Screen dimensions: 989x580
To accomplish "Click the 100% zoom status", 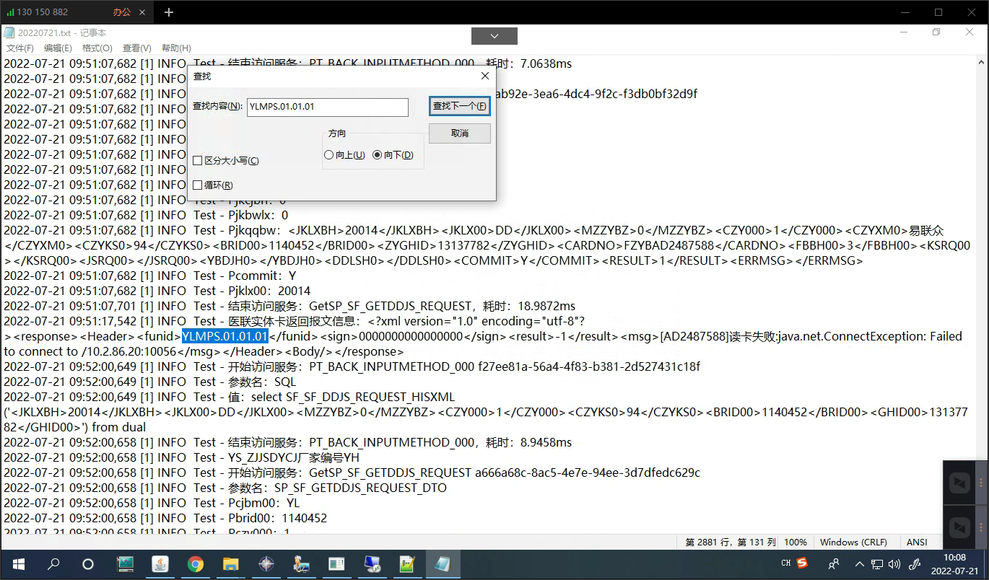I will pos(796,542).
